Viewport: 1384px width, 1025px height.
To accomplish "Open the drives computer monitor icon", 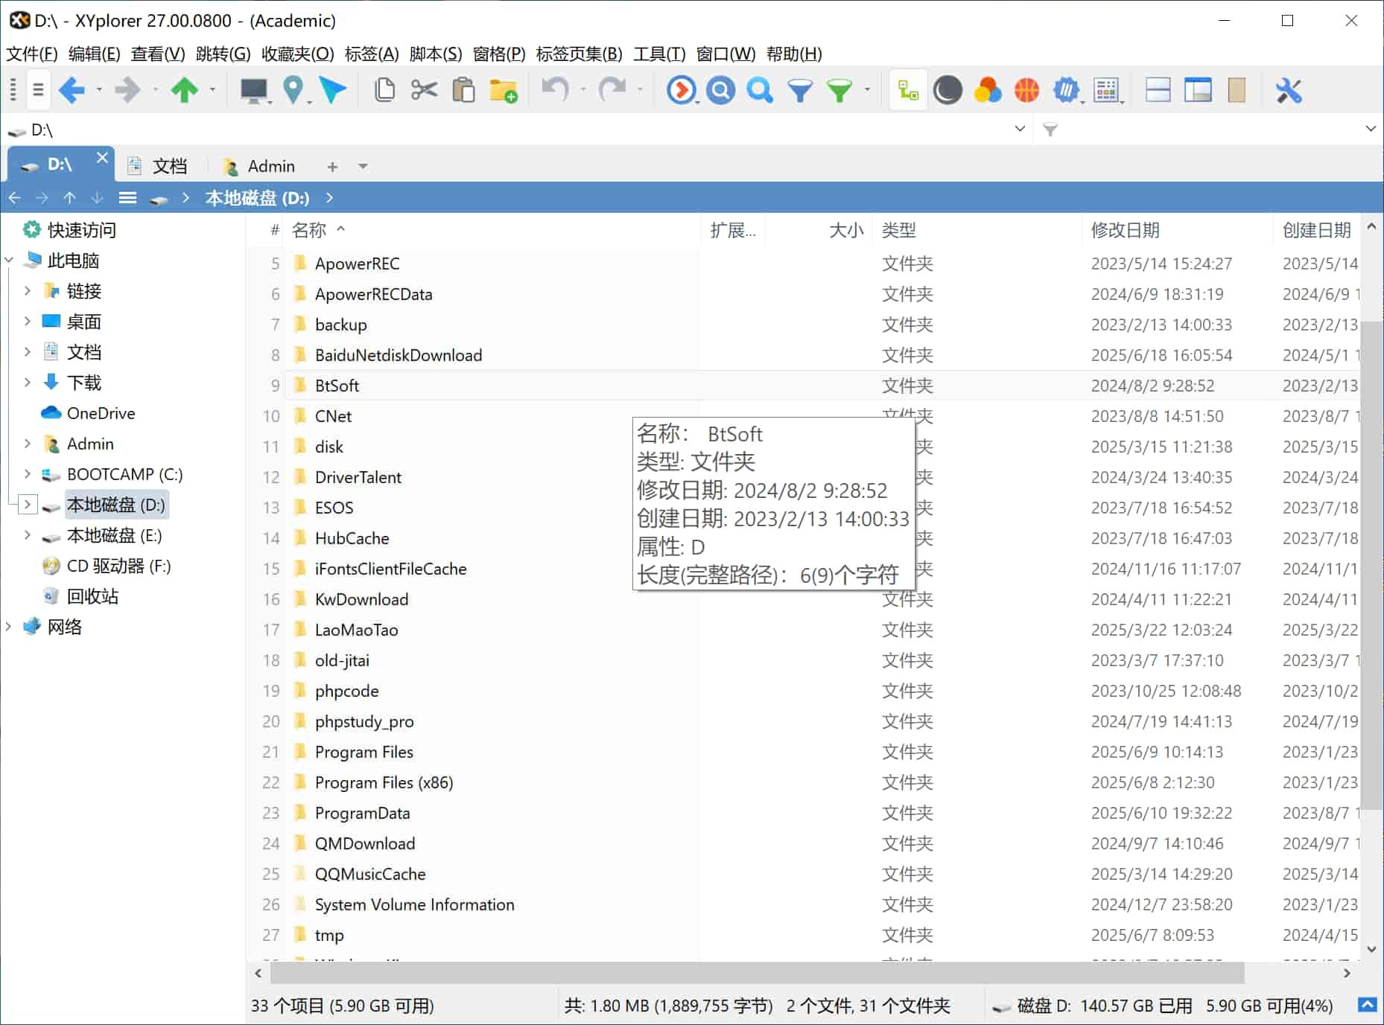I will (x=253, y=90).
